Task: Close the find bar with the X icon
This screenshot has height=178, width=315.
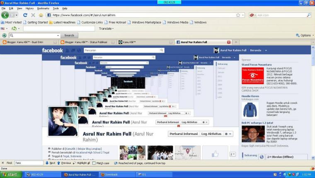Action: (x=3, y=163)
